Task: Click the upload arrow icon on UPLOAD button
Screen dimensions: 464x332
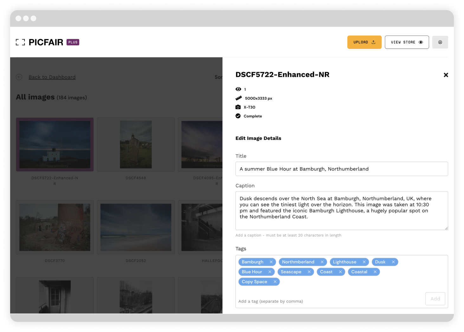Action: click(373, 42)
